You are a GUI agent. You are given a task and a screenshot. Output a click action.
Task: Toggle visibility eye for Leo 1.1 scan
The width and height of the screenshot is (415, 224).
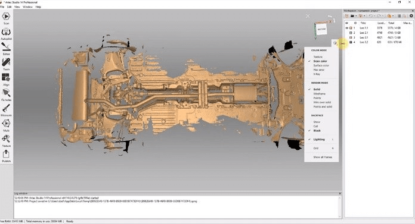click(x=346, y=28)
